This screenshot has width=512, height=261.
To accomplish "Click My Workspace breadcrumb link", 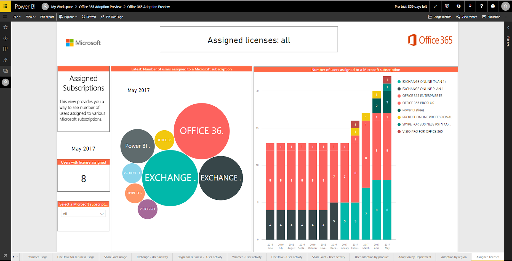I will (62, 6).
